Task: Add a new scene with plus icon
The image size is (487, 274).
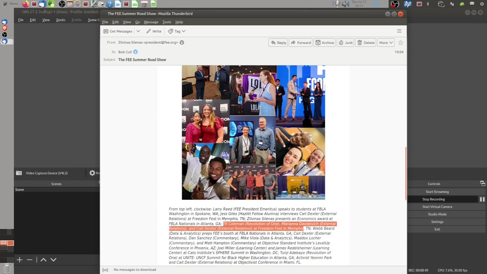Action: tap(19, 260)
